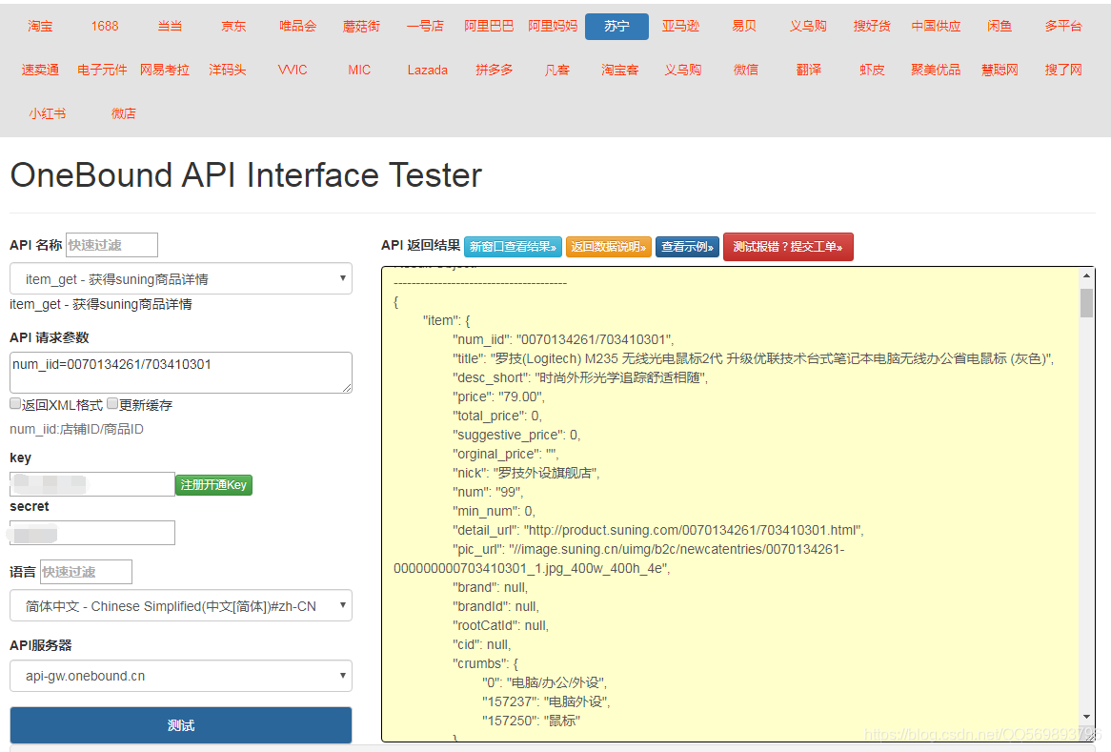Switch to the 微店 tab

123,113
